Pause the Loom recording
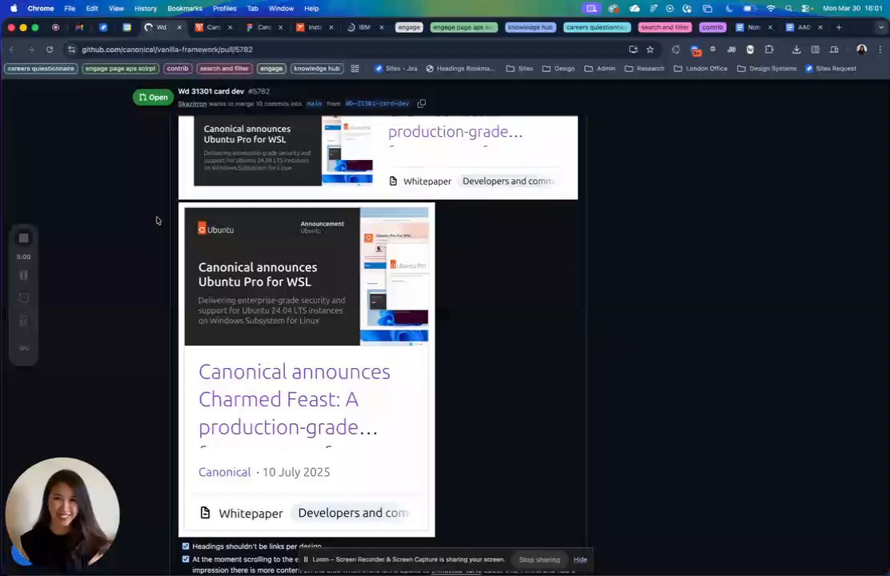Viewport: 890px width, 576px height. [x=23, y=275]
